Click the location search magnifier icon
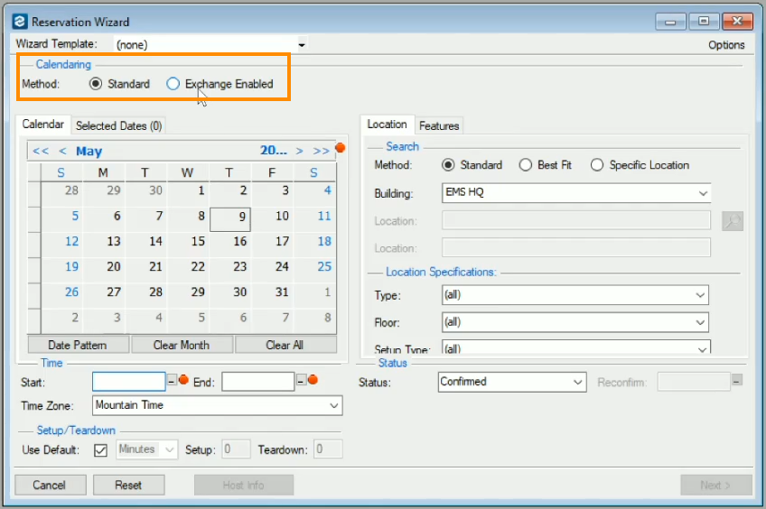This screenshot has width=766, height=509. (x=732, y=221)
